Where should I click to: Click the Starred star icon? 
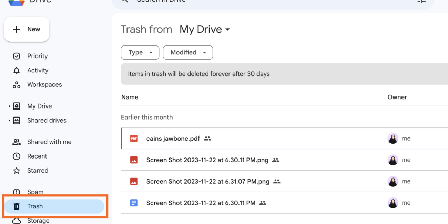16,171
